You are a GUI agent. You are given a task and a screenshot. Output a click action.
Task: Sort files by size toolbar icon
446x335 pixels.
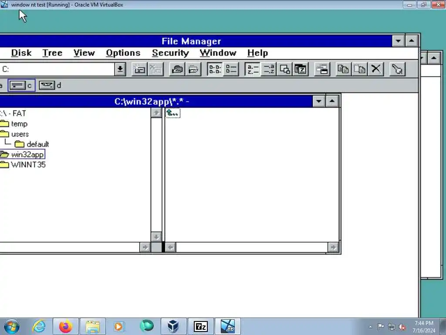(x=284, y=69)
